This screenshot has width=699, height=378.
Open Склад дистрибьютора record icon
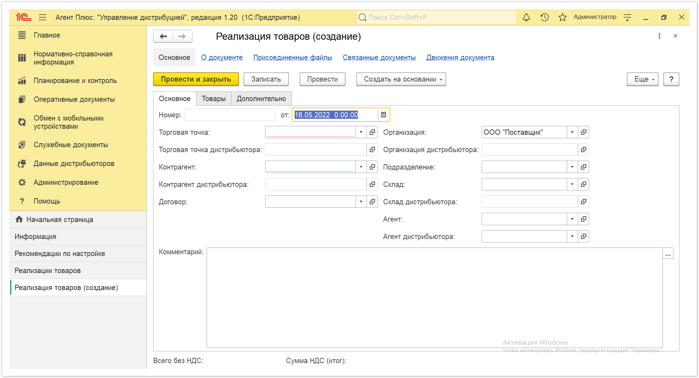583,202
